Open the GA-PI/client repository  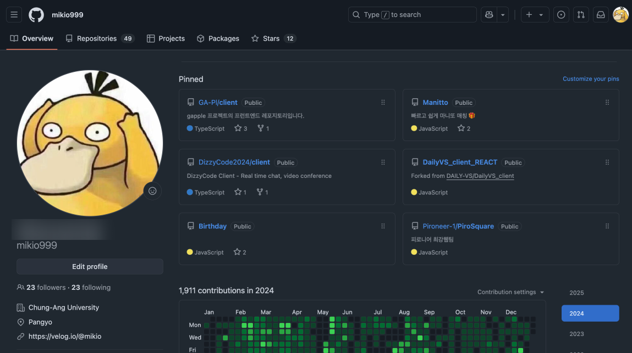tap(218, 103)
